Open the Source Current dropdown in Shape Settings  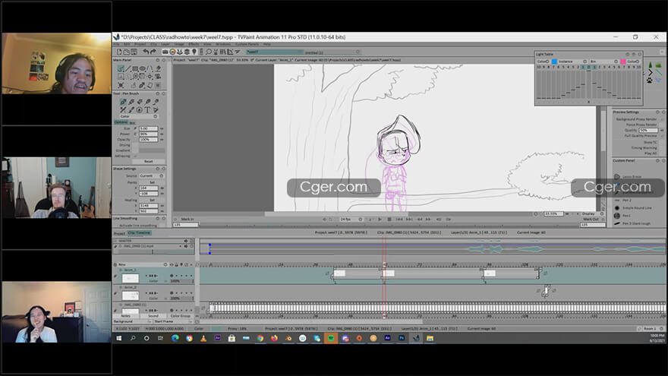[151, 175]
